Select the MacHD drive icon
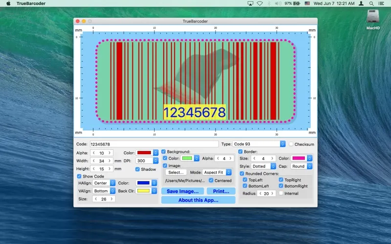Image resolution: width=391 pixels, height=244 pixels. tap(373, 18)
